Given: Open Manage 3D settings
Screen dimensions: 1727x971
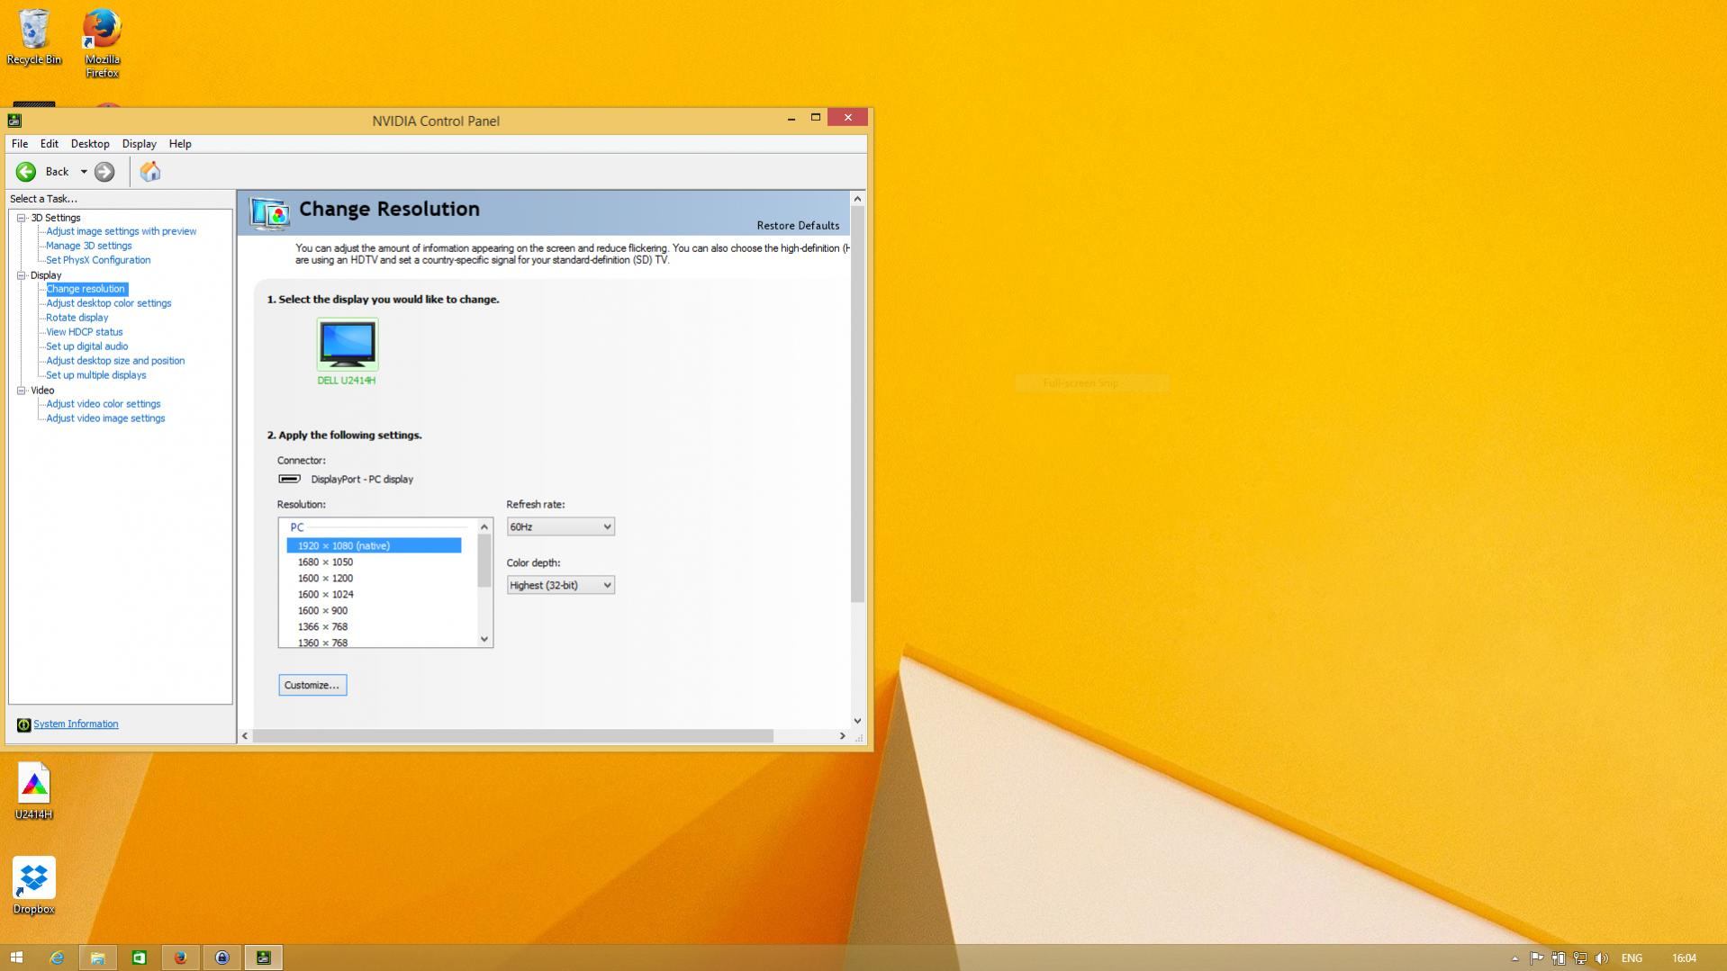Looking at the screenshot, I should coord(89,246).
